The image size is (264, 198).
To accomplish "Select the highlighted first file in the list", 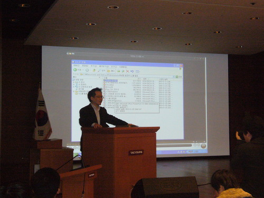I will 111,80.
